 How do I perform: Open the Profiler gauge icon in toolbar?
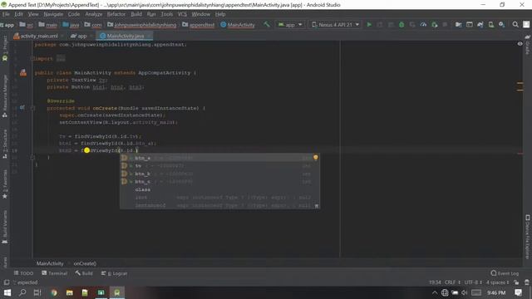pos(423,25)
